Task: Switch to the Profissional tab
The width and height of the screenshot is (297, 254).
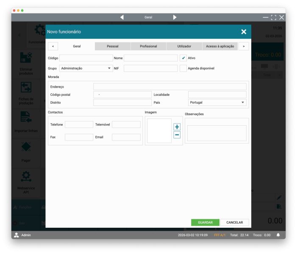Action: pyautogui.click(x=148, y=46)
